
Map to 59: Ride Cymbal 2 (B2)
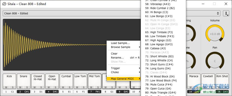(163, 8)
